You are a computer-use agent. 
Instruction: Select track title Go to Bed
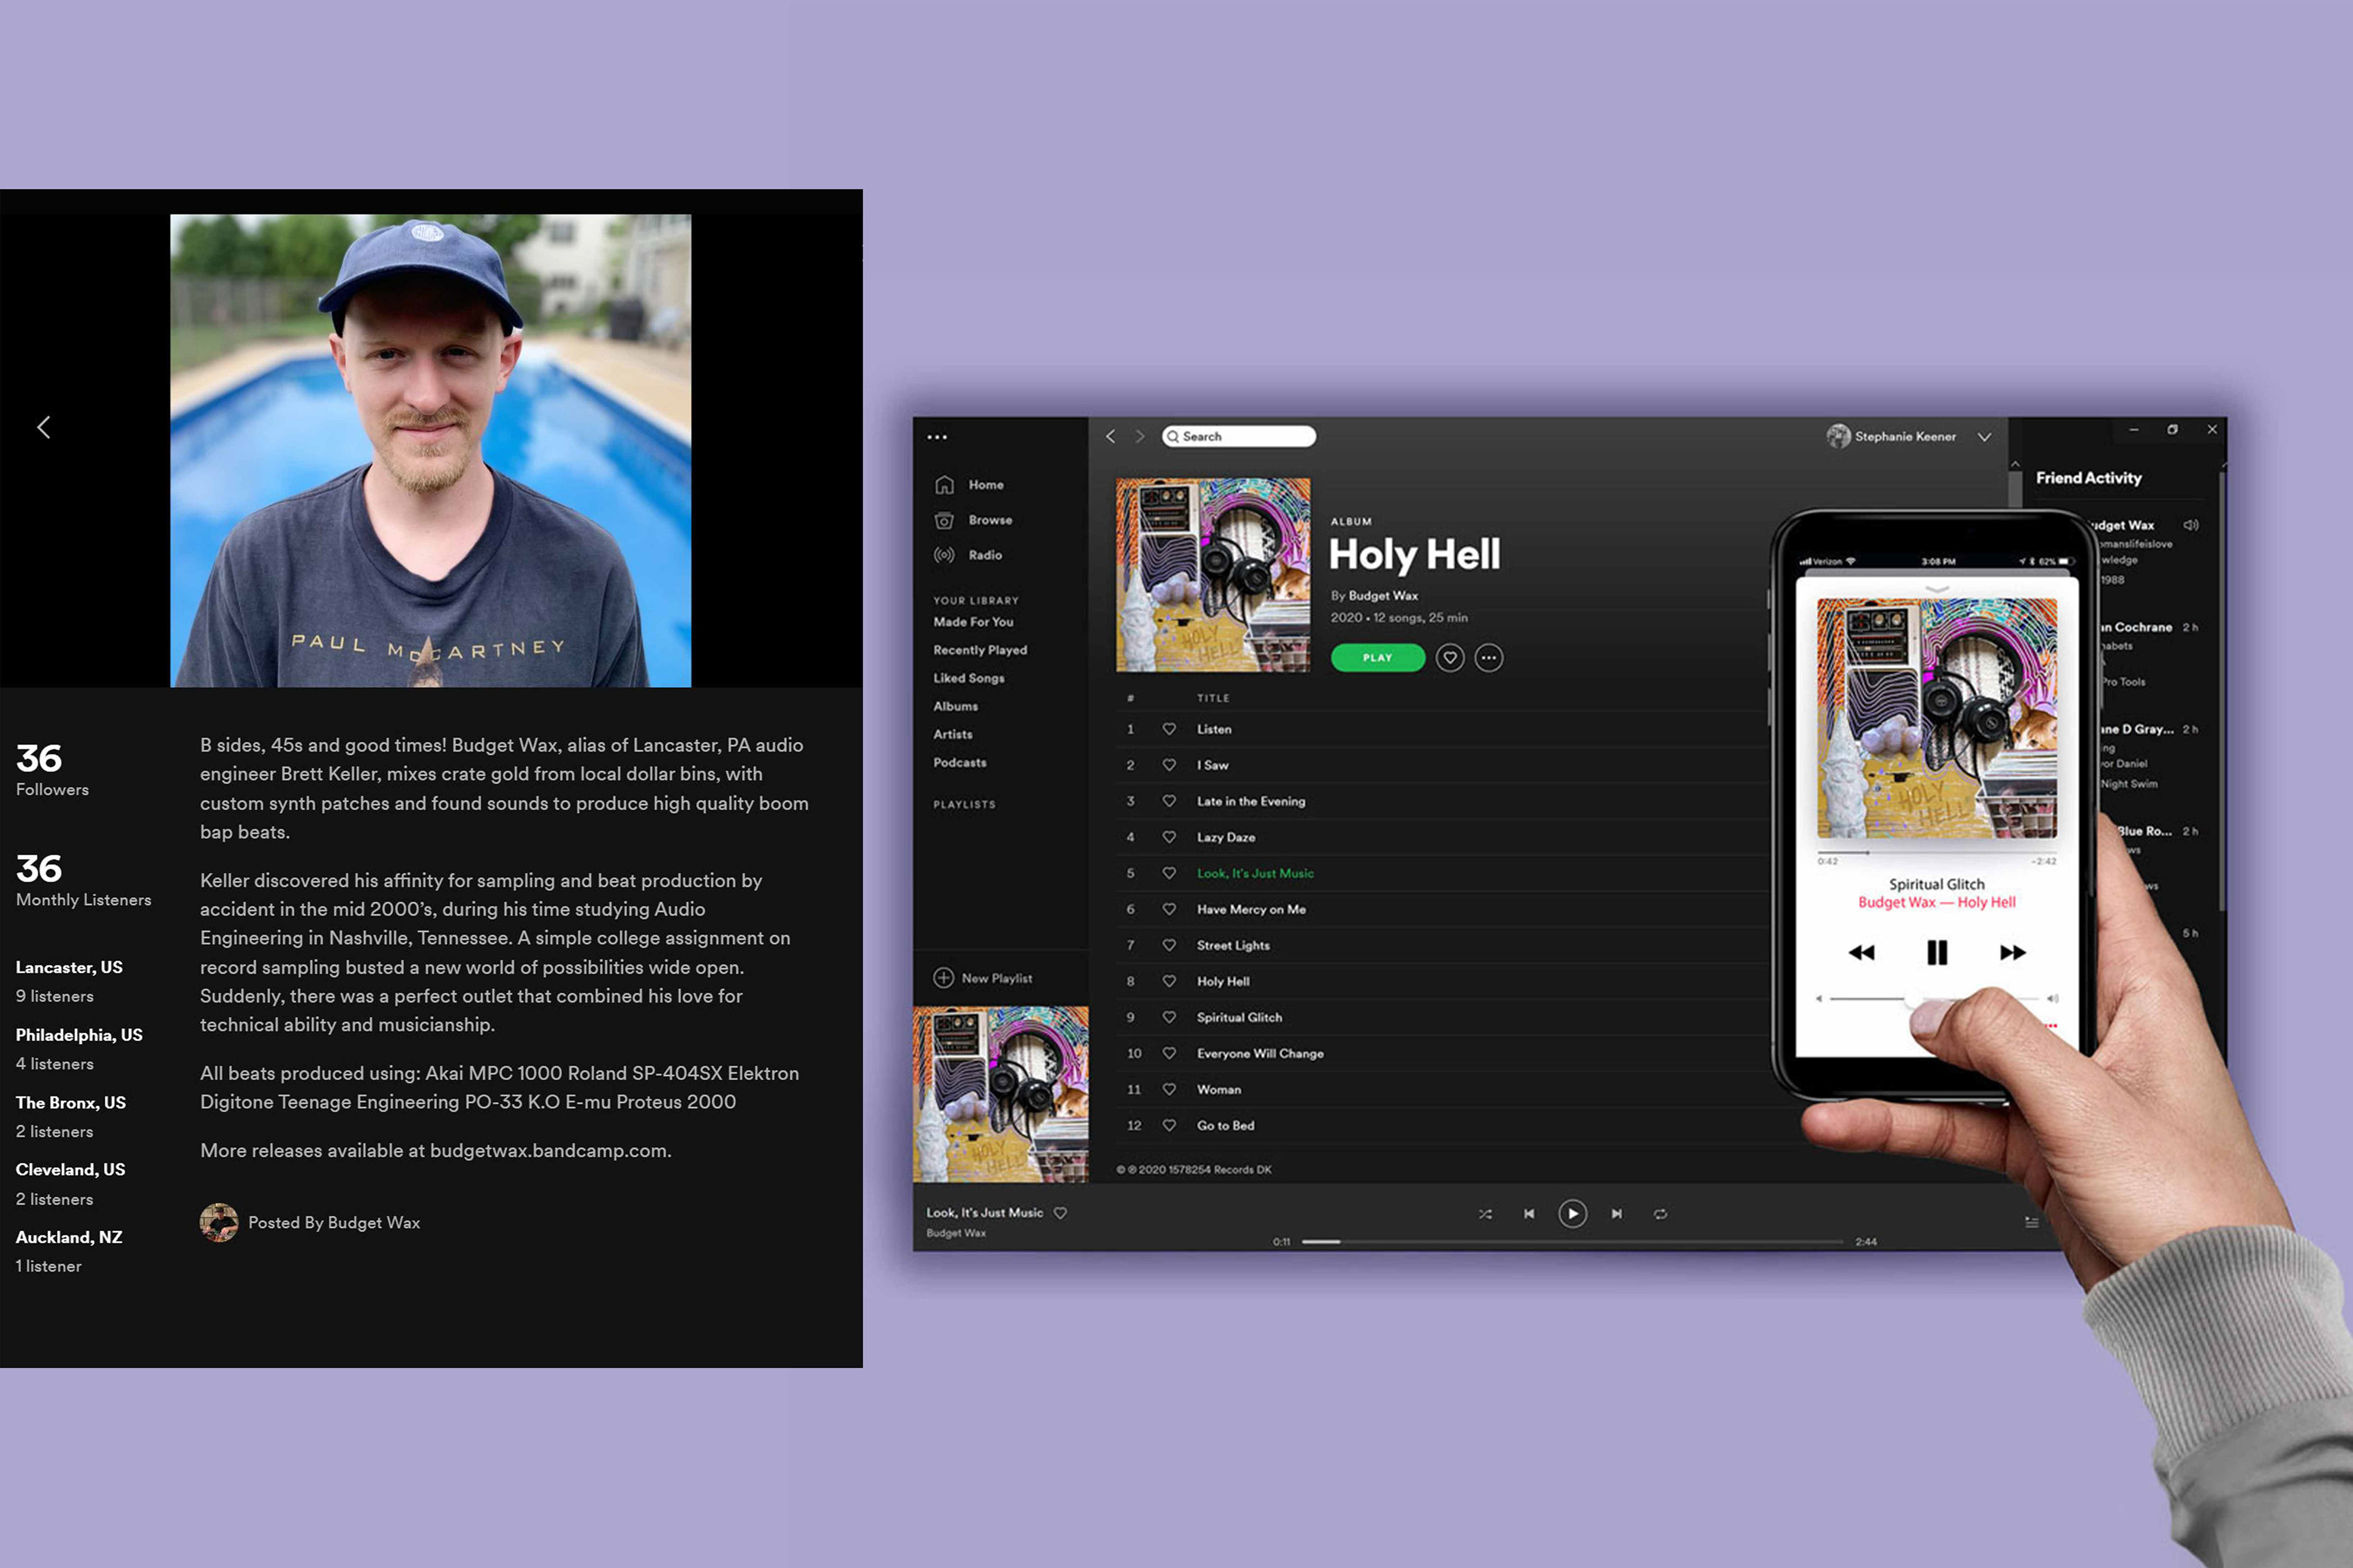(1226, 1125)
